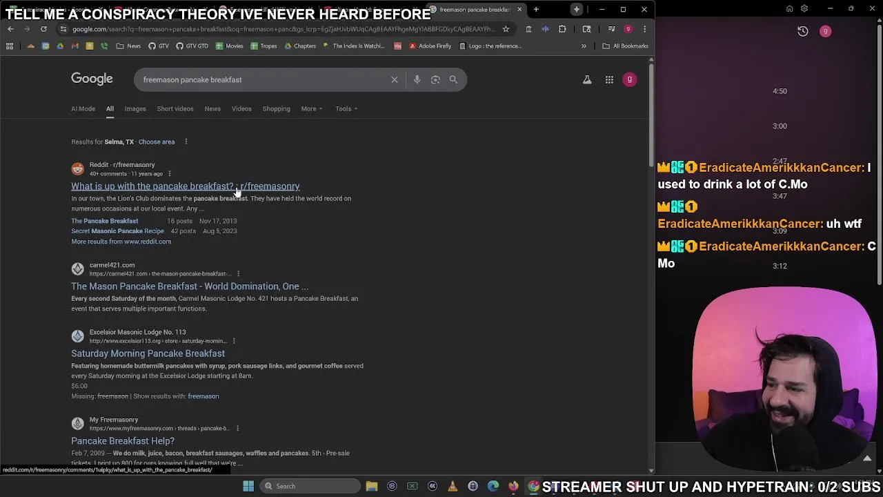883x497 pixels.
Task: Open more options for Excelsior Lodge result
Action: click(234, 341)
